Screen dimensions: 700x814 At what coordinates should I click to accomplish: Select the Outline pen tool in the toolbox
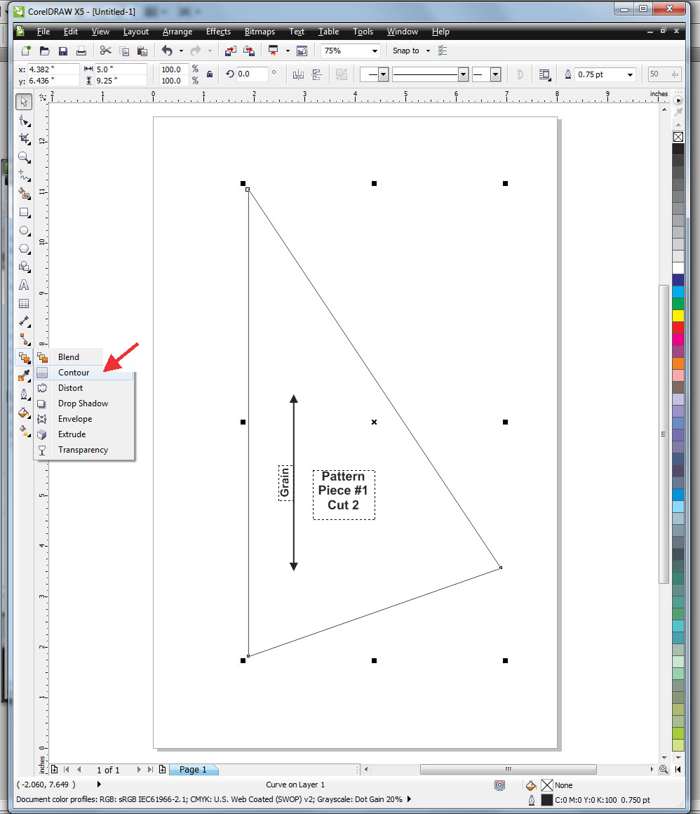point(24,394)
